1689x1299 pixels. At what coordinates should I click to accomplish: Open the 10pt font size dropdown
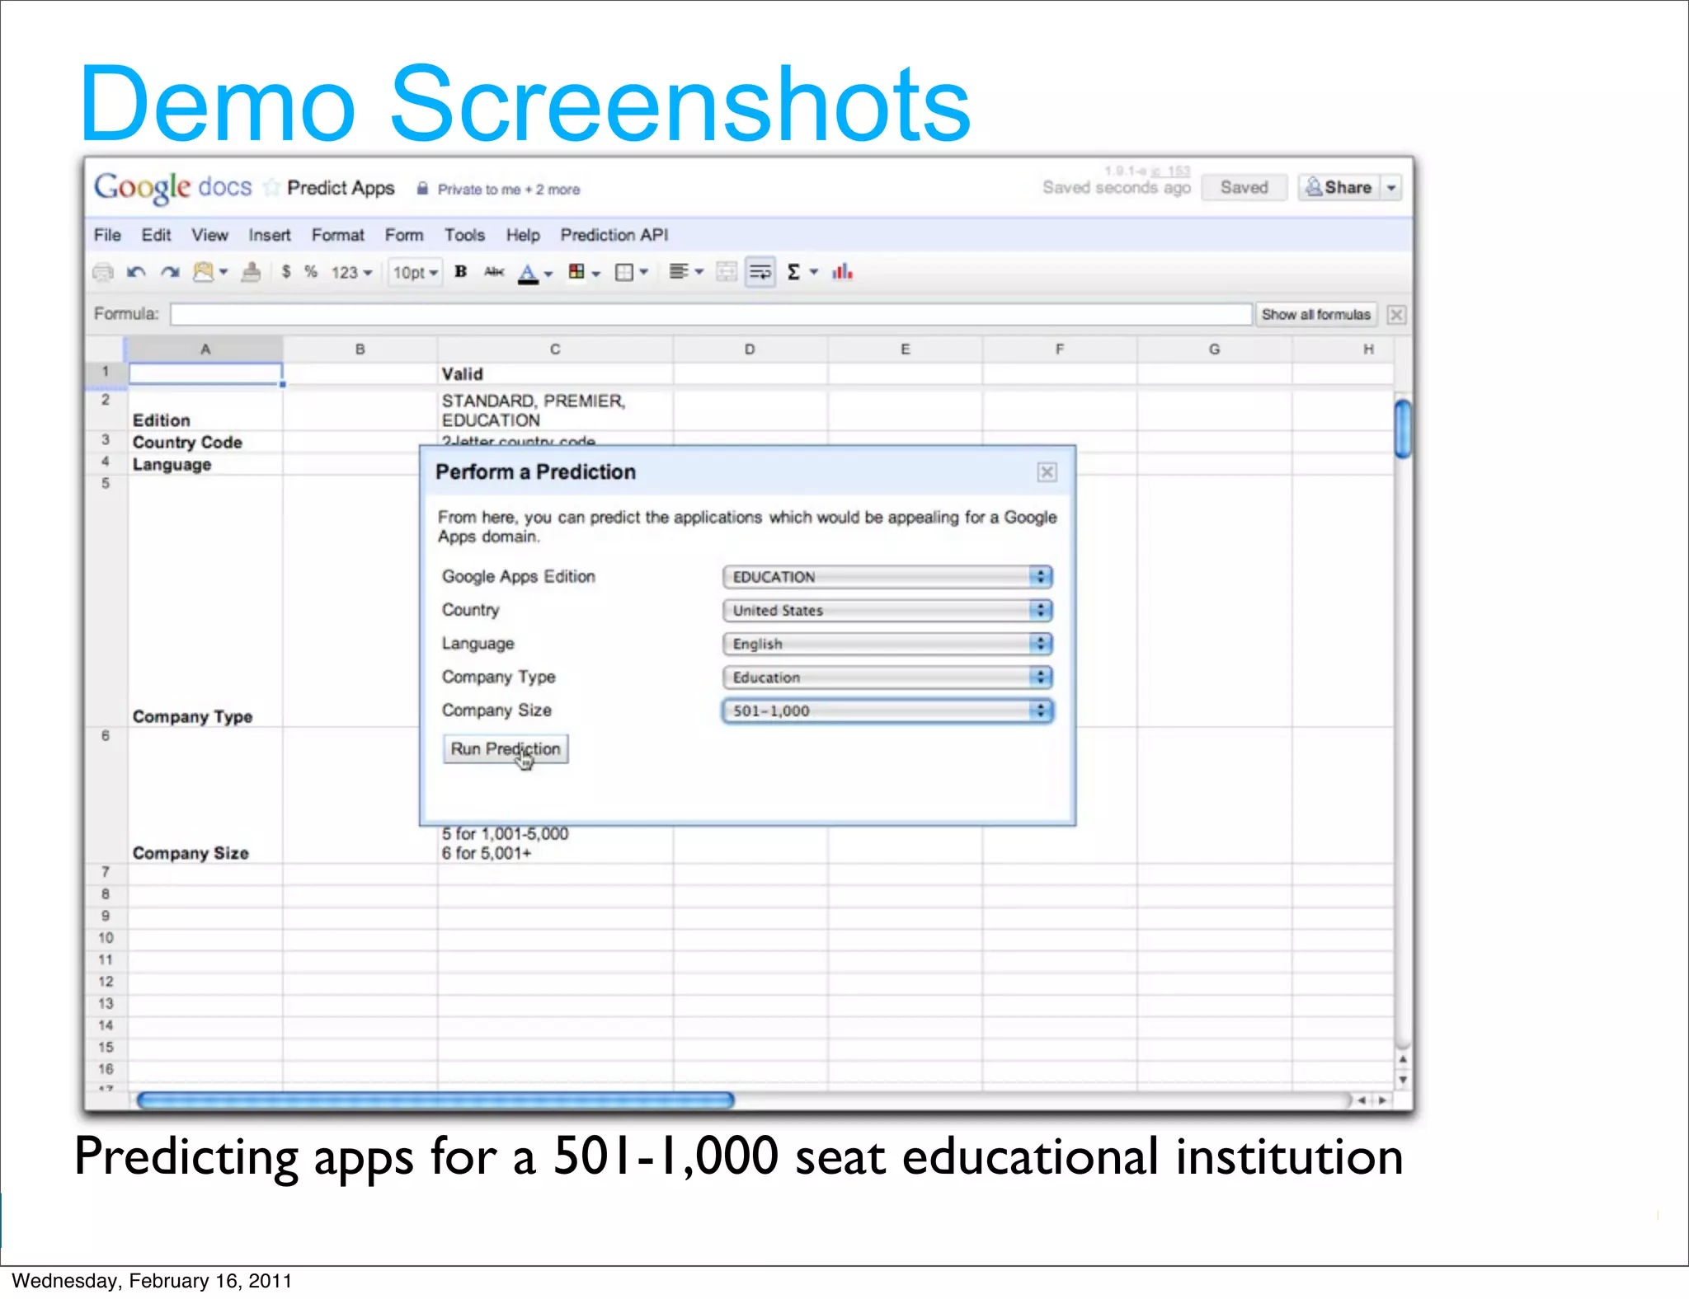(x=416, y=272)
